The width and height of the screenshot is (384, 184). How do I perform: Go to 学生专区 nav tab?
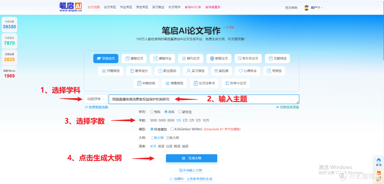(142, 7)
